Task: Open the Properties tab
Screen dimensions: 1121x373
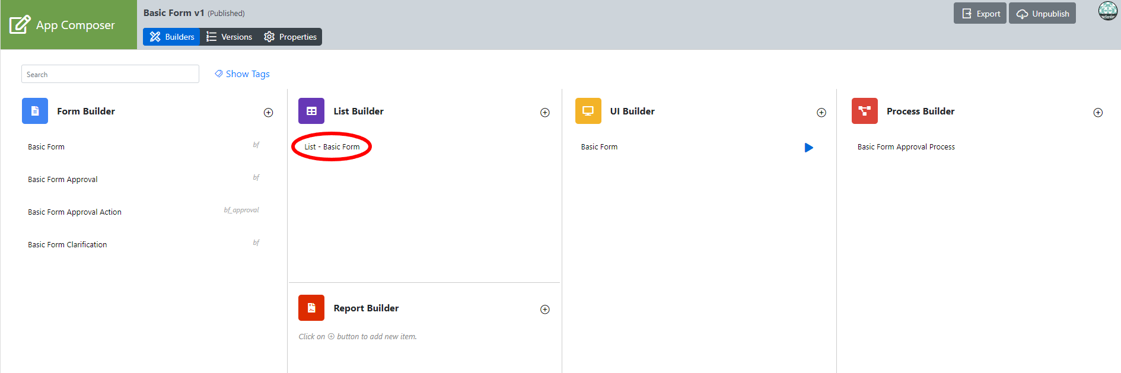Action: [291, 37]
